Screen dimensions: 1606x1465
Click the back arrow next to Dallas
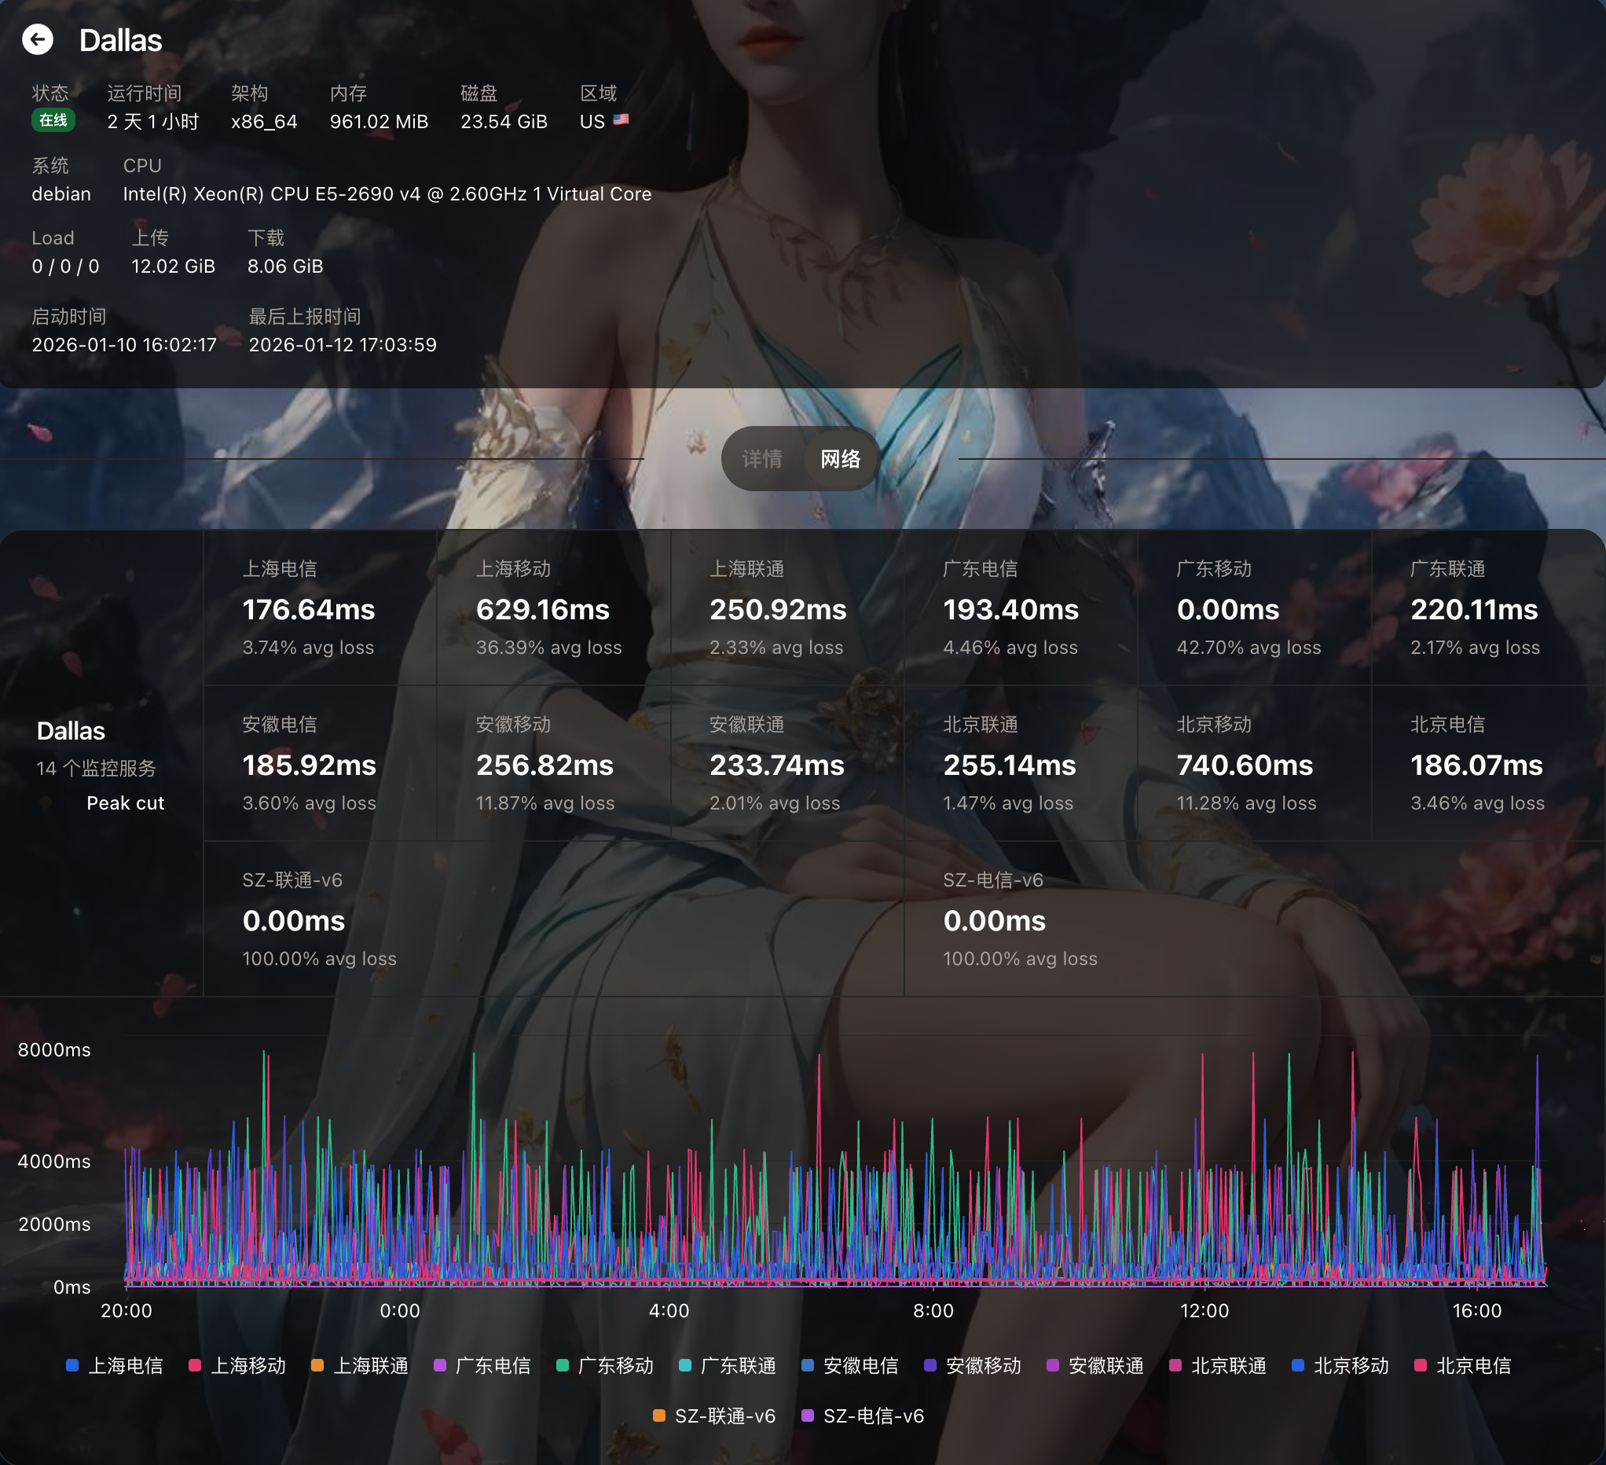click(x=38, y=40)
